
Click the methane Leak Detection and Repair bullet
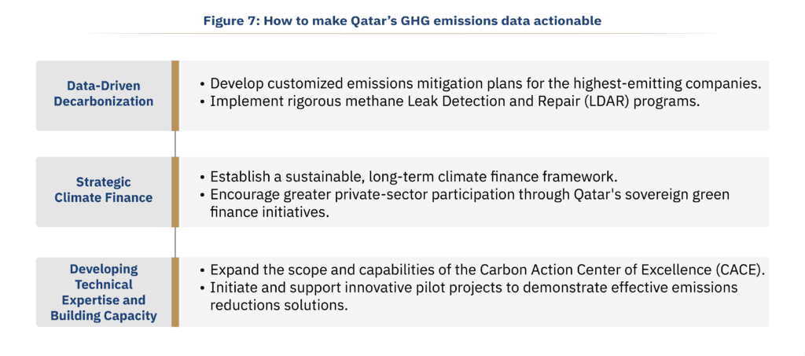coord(450,101)
